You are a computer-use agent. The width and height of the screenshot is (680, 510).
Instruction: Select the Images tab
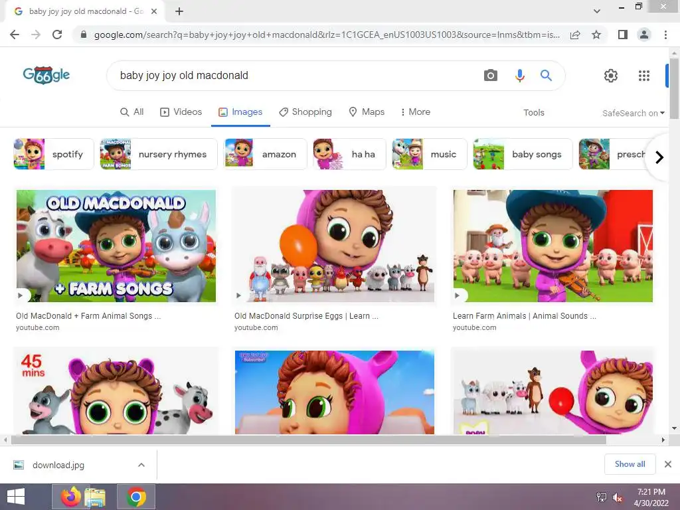point(240,112)
